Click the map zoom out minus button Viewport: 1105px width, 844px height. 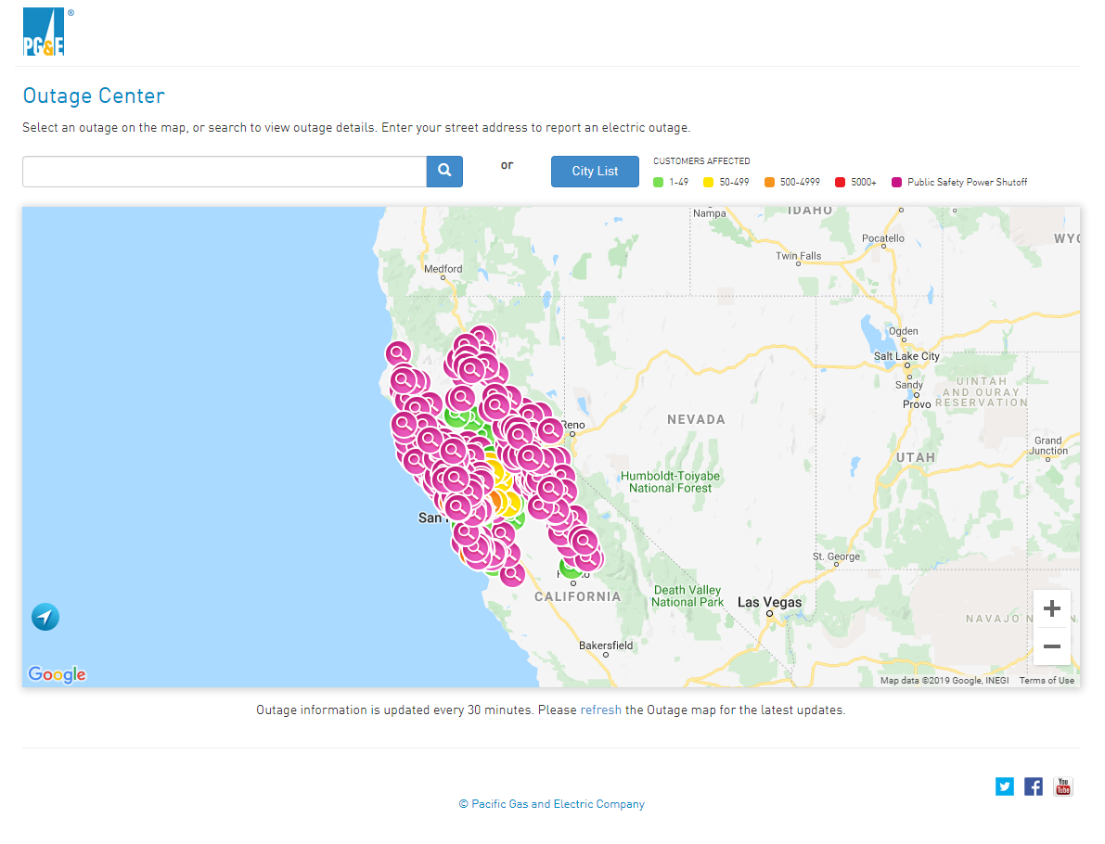[x=1051, y=646]
